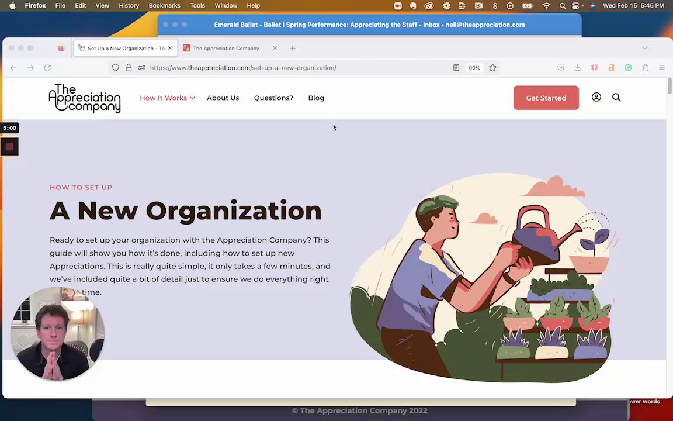Screen dimensions: 673x421
Task: Click the Get Started button
Action: click(546, 98)
